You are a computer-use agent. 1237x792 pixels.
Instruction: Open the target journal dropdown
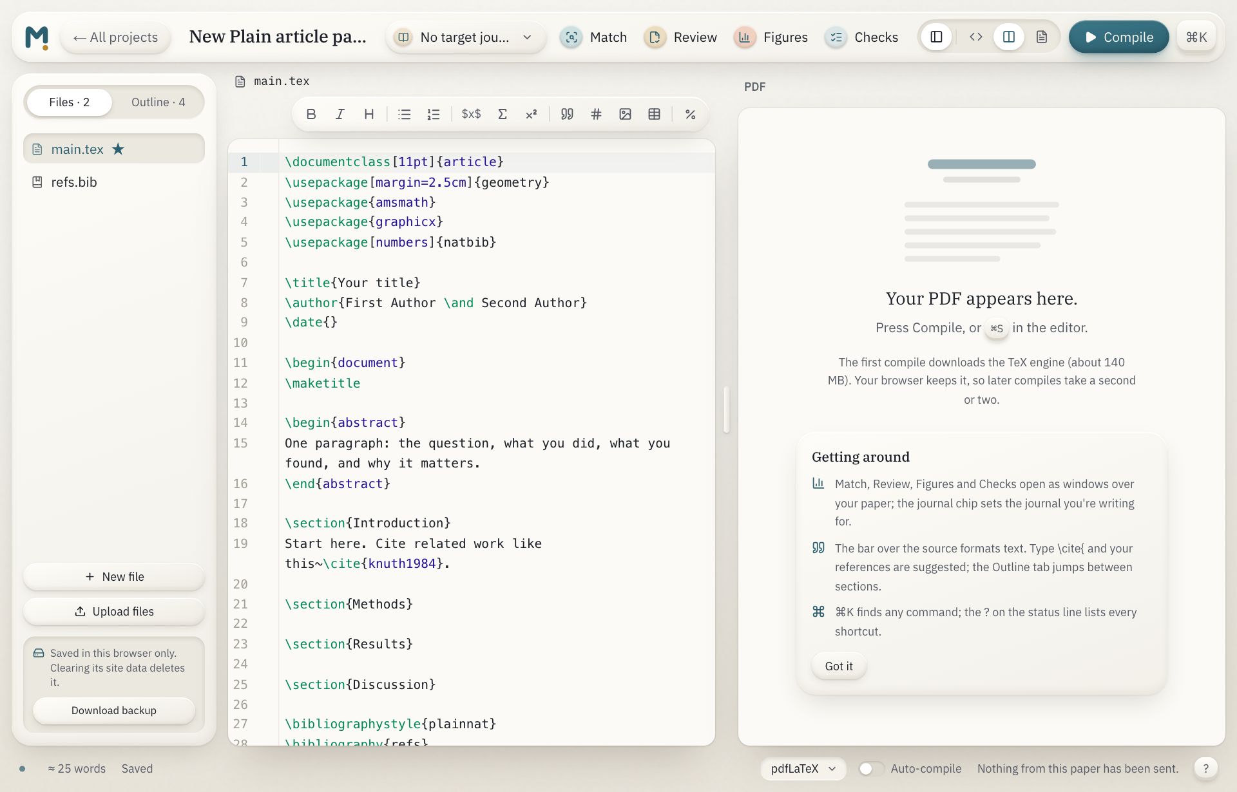tap(466, 37)
